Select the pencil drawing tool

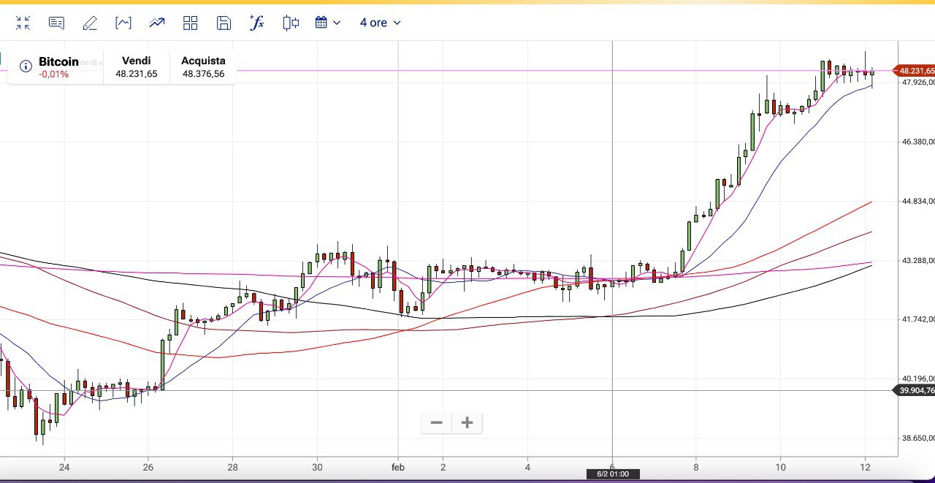(x=90, y=23)
